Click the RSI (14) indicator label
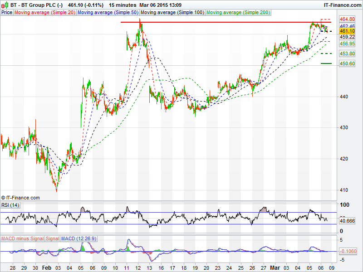 11,205
